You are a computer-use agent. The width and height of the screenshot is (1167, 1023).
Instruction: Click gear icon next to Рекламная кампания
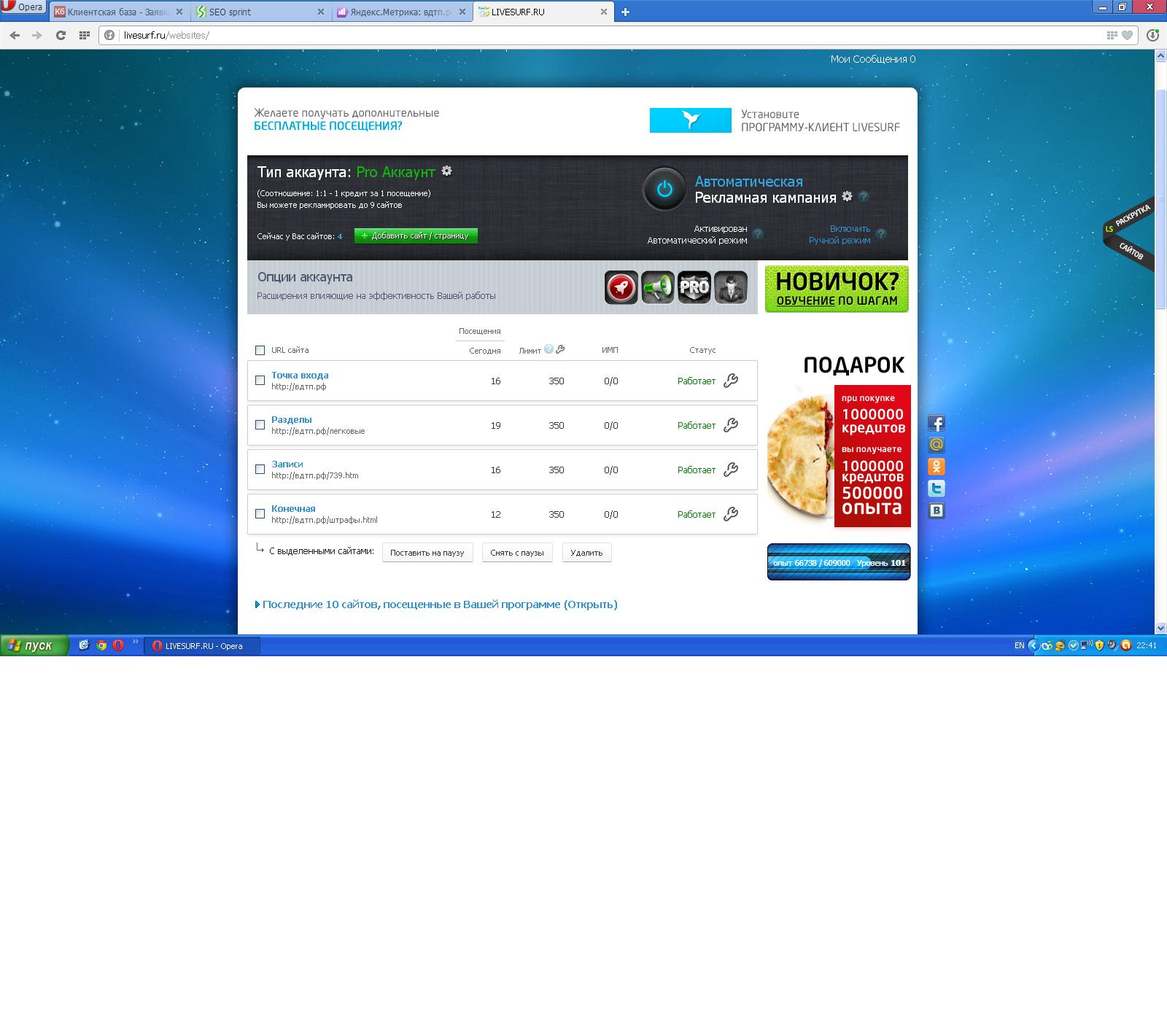click(x=847, y=196)
